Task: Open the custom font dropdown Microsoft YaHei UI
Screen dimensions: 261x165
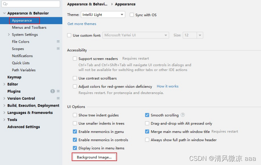Action: coord(136,35)
